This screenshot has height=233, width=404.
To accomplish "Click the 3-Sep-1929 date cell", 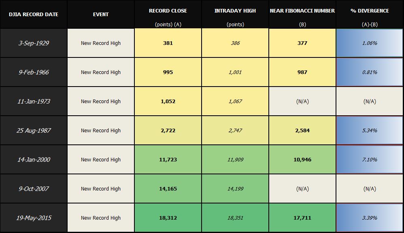I will (34, 43).
